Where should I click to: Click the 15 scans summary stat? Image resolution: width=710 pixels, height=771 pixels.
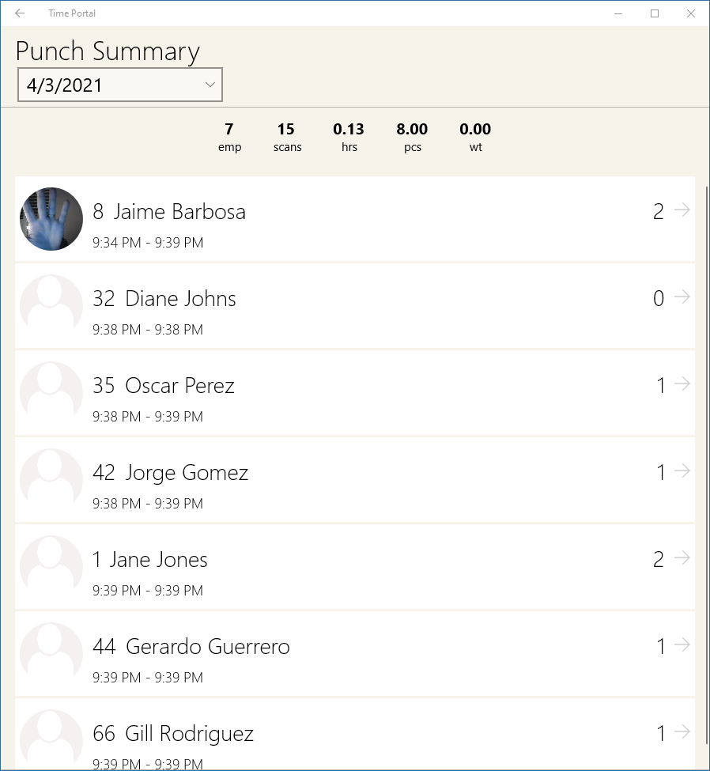click(287, 137)
